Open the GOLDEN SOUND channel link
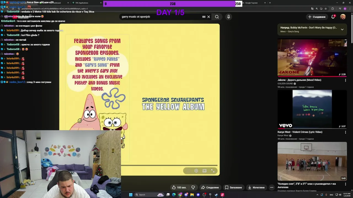 pos(285,84)
